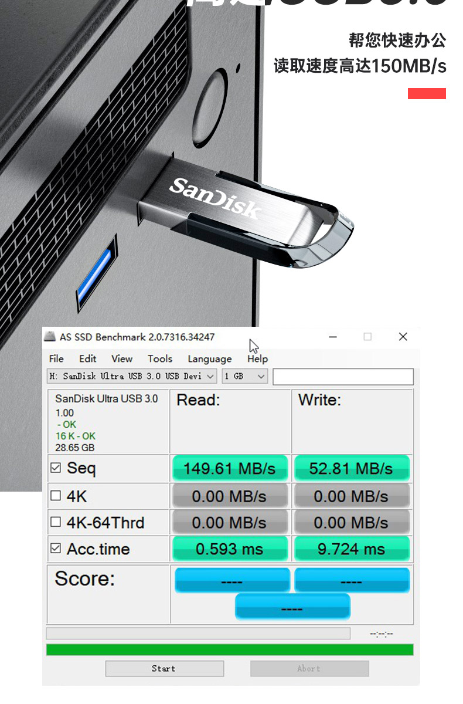
Task: Click the 28.65 GB capacity text
Action: (x=75, y=448)
